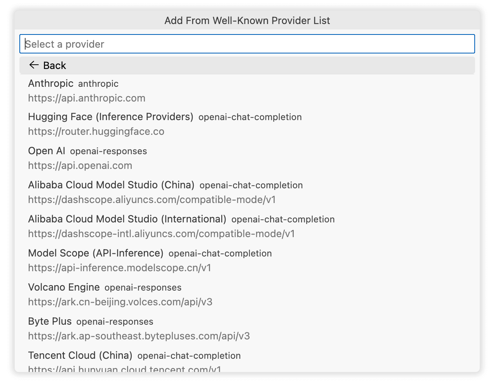Click the https://router.huggingface.co URL text
The image size is (496, 389).
tap(96, 131)
